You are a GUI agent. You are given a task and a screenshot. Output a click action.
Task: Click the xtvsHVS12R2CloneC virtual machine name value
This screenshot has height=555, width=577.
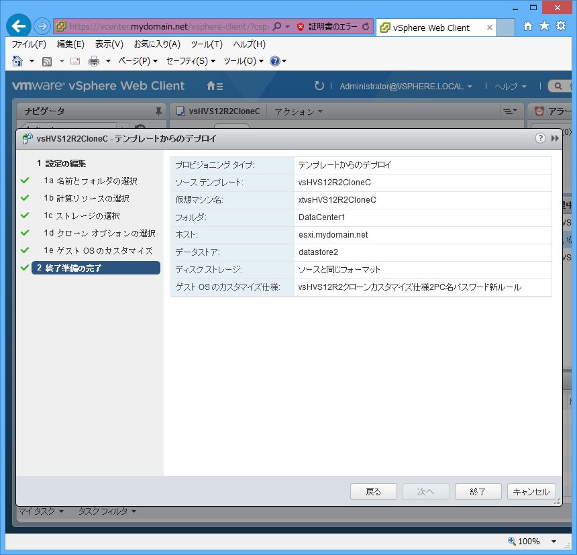(337, 200)
